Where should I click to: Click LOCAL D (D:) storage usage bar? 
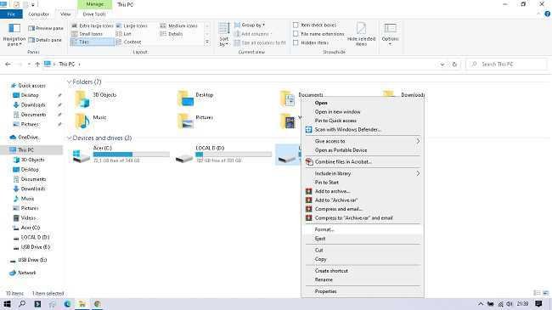[x=234, y=155]
